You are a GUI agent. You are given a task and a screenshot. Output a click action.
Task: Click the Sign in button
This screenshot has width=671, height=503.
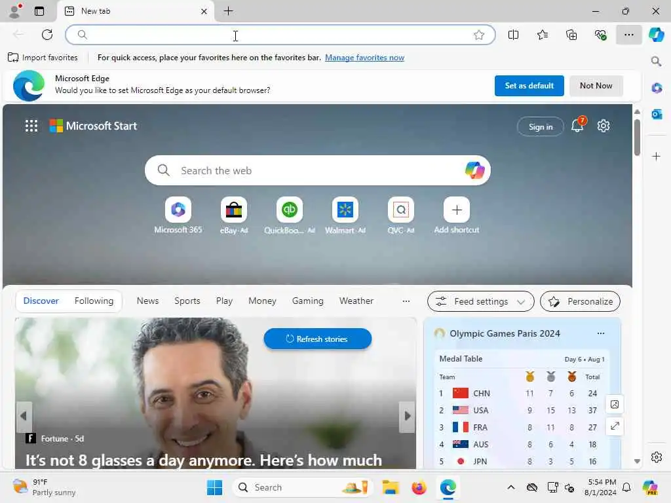[x=541, y=126]
